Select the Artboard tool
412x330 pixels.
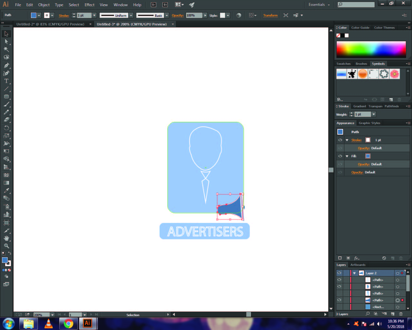[x=6, y=222]
